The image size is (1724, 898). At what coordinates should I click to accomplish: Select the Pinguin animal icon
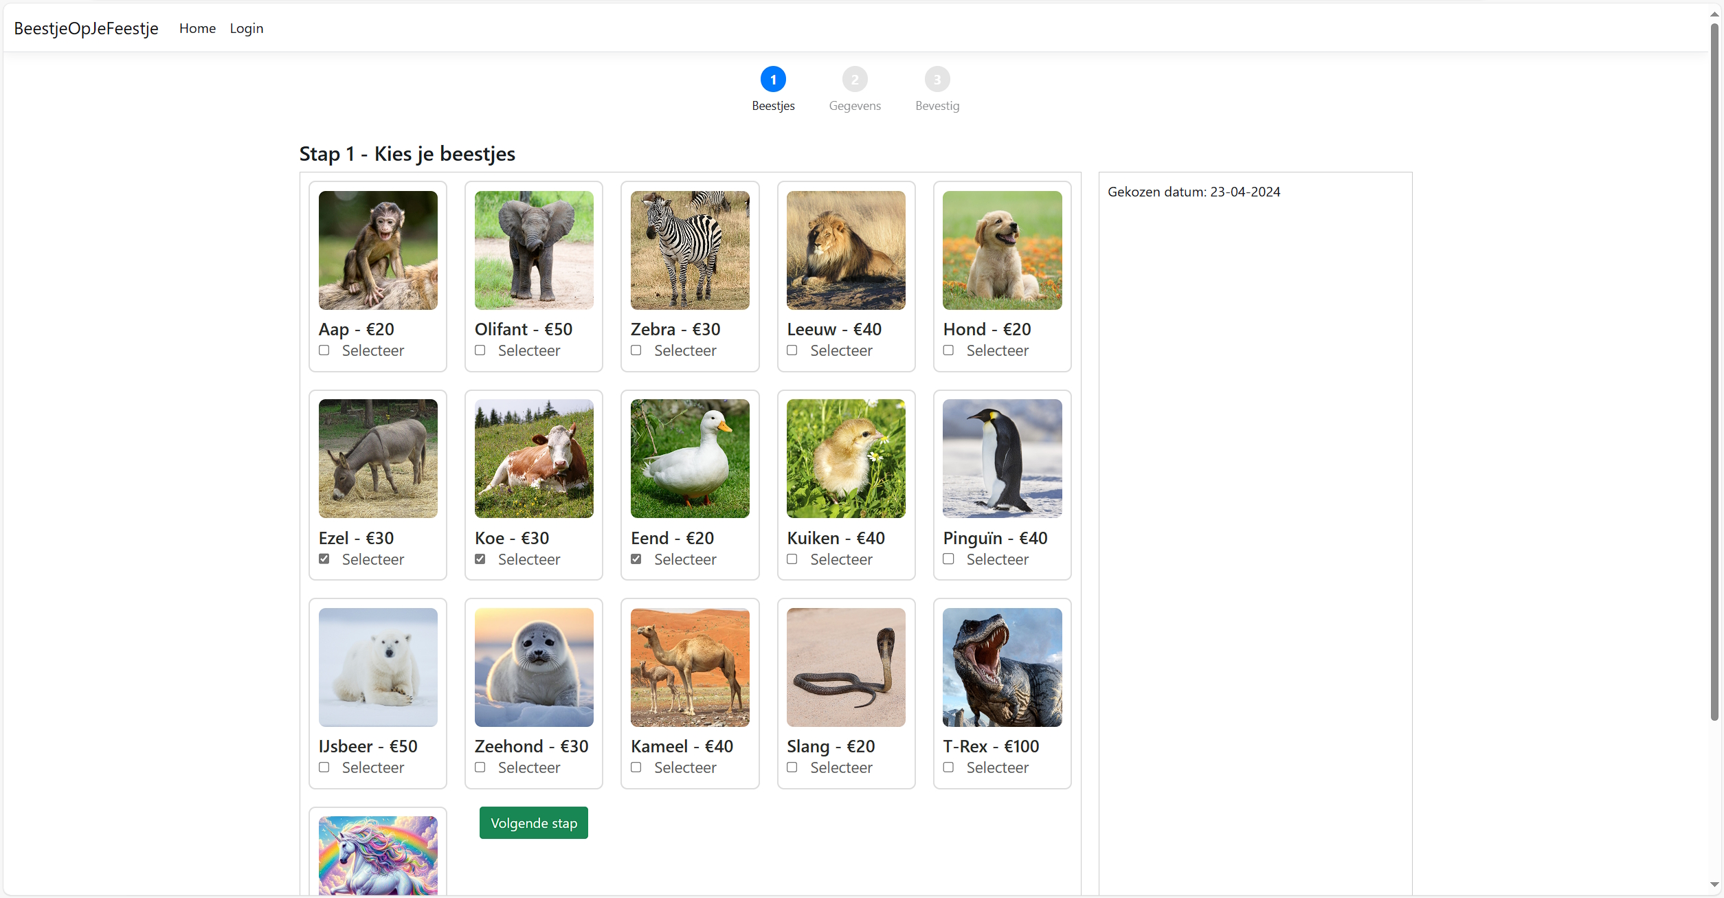1001,458
